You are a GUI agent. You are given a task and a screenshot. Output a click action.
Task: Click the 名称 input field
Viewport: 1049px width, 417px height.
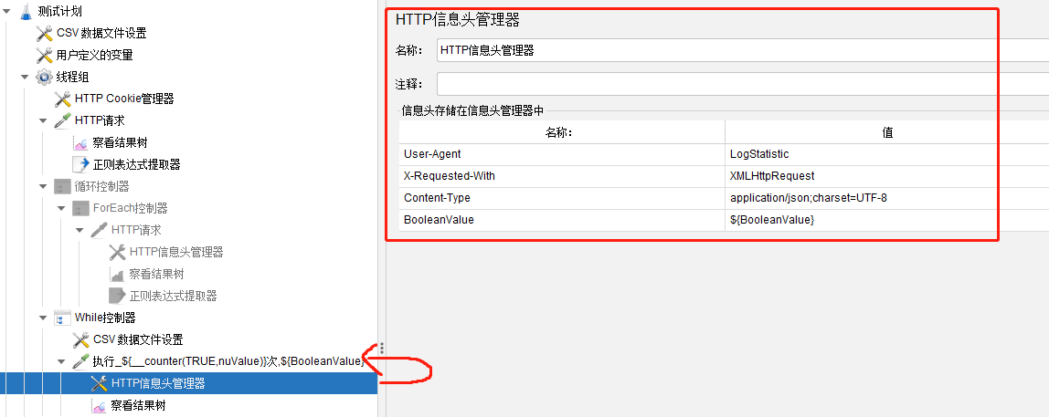(x=743, y=50)
